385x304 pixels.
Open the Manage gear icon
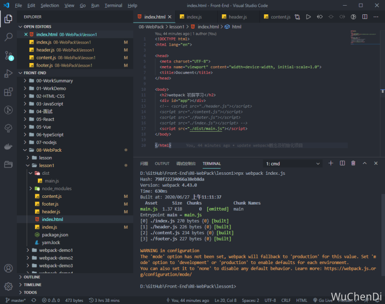[8, 286]
